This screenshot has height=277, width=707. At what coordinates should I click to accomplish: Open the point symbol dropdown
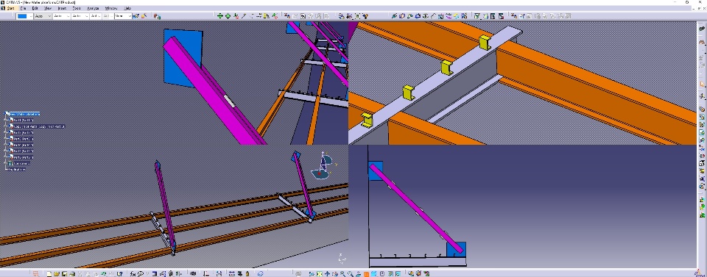coord(95,16)
